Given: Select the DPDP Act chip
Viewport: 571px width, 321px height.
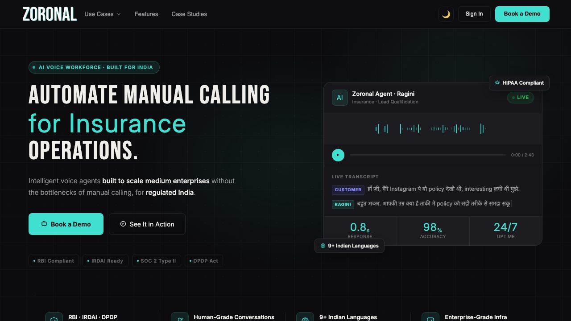Looking at the screenshot, I should point(204,261).
